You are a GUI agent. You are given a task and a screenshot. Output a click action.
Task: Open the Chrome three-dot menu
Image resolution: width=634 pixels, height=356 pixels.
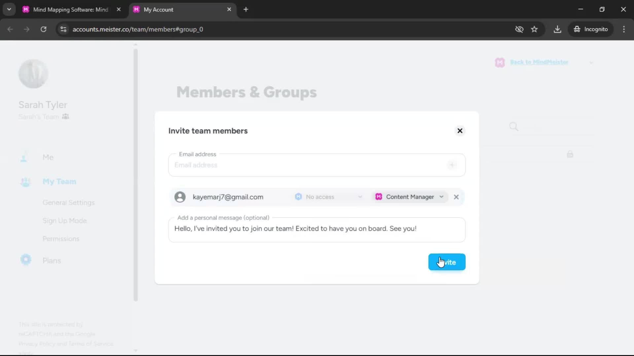click(624, 29)
